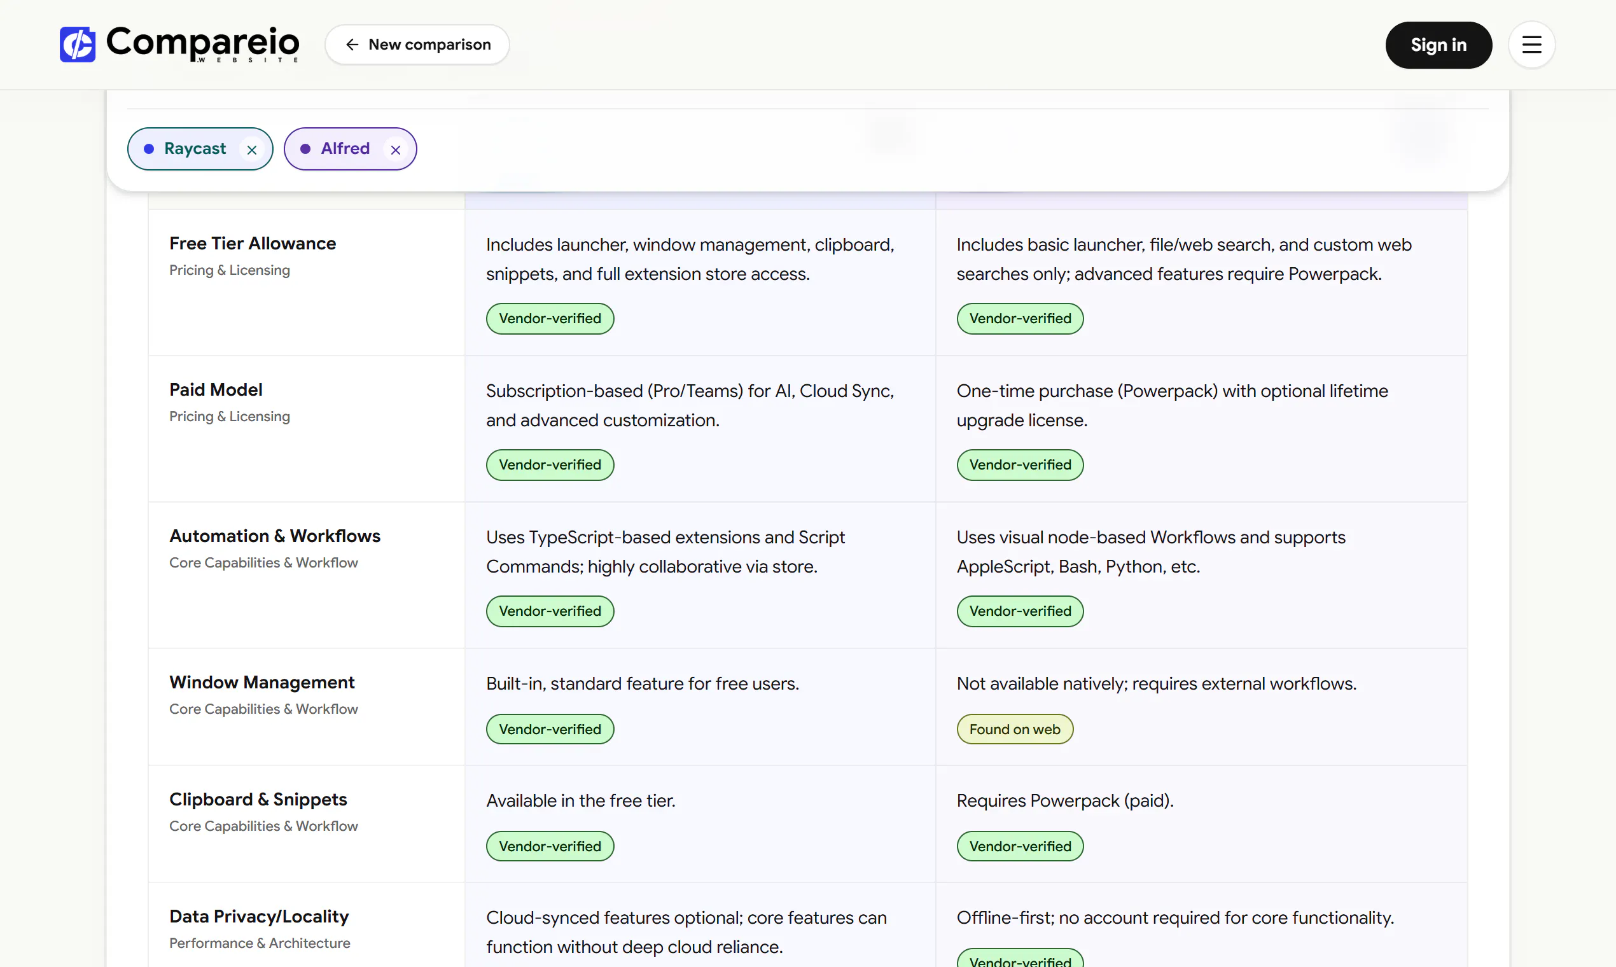The width and height of the screenshot is (1616, 967).
Task: Click Alfred's Vendor-verified badge for Automation & Workflows
Action: pyautogui.click(x=1020, y=611)
